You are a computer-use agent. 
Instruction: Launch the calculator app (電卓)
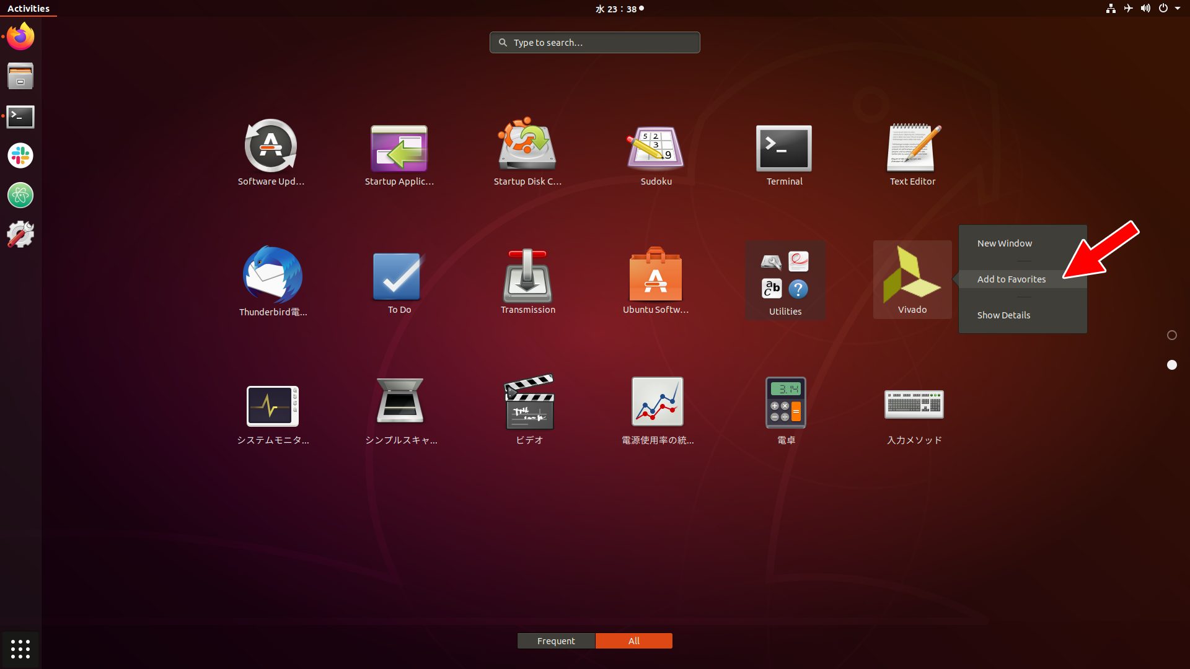tap(785, 403)
